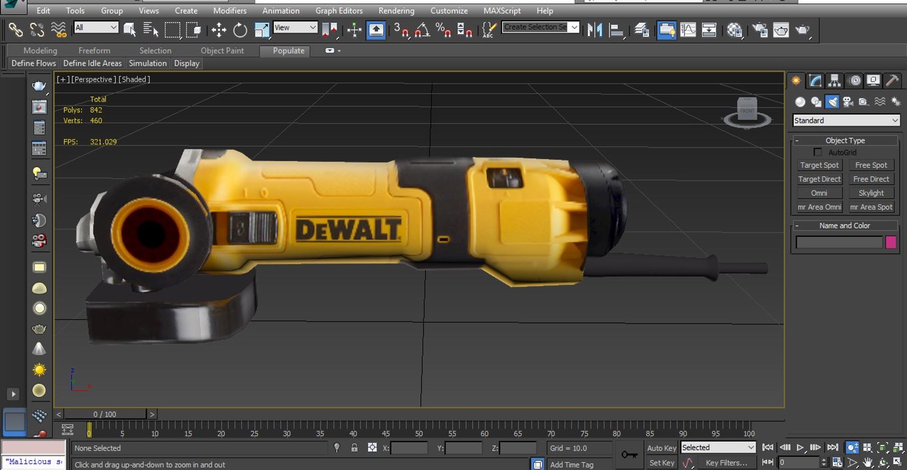Open the Schematic View icon
This screenshot has width=907, height=470.
tap(709, 30)
